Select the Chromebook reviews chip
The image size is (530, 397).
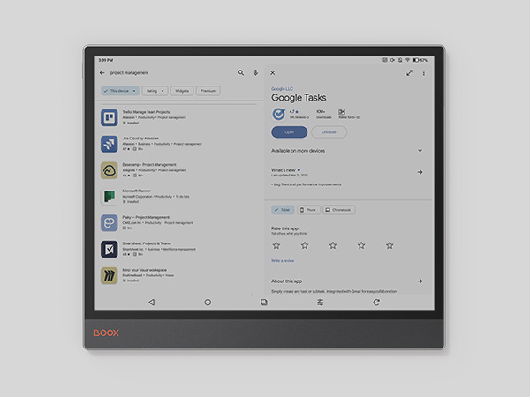(338, 210)
